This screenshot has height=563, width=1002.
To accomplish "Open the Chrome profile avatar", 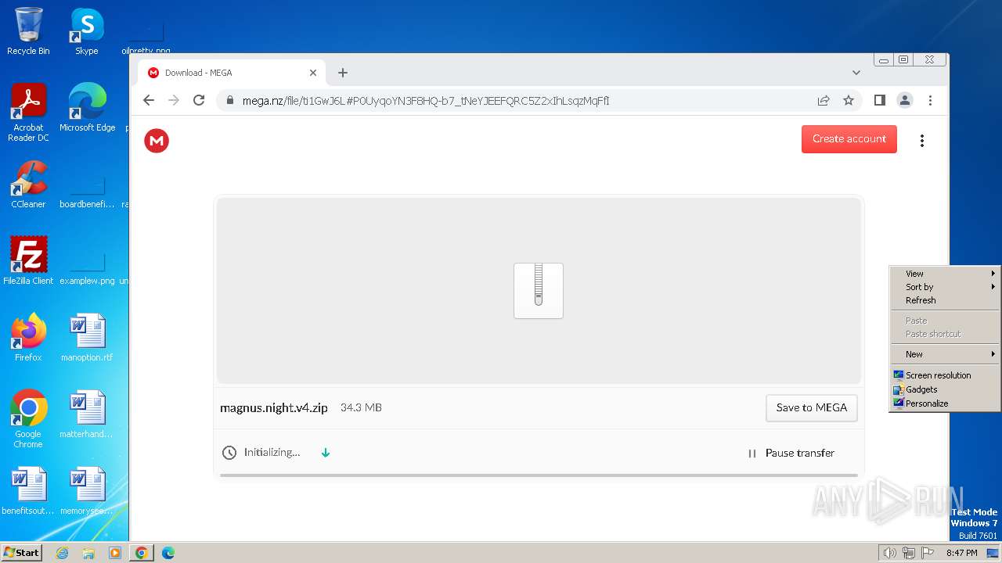I will coord(905,100).
